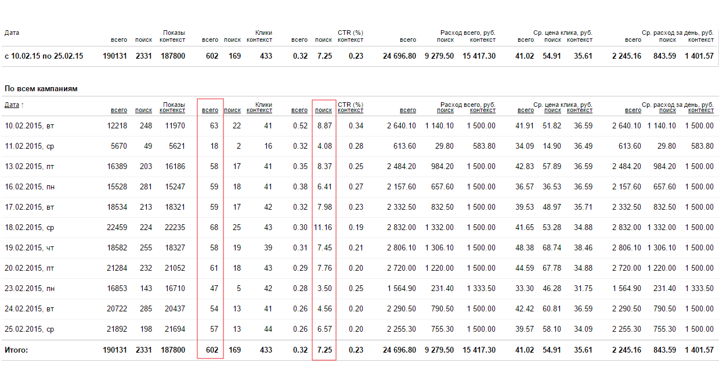Sort by underlined Ср. цена клика всего link
The width and height of the screenshot is (719, 366).
[526, 110]
